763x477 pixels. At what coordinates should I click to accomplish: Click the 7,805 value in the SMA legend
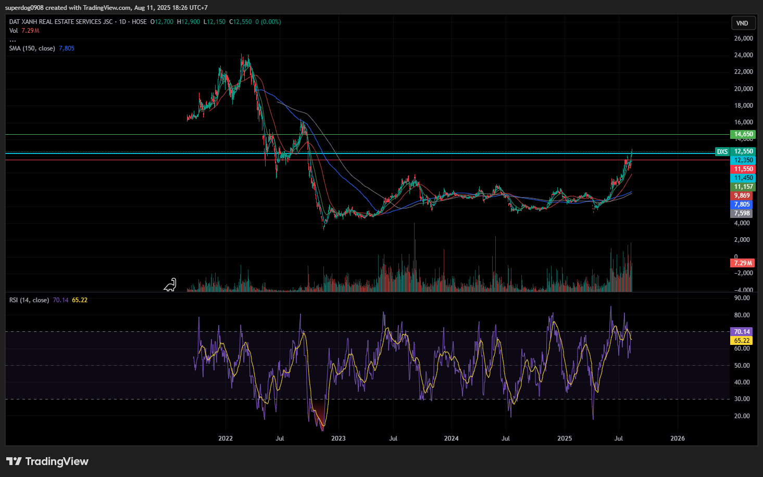point(67,48)
